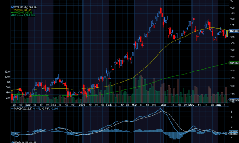This screenshot has width=239, height=143.
Task: Select the Volume 1,164,280 legend label
Action: (24, 15)
